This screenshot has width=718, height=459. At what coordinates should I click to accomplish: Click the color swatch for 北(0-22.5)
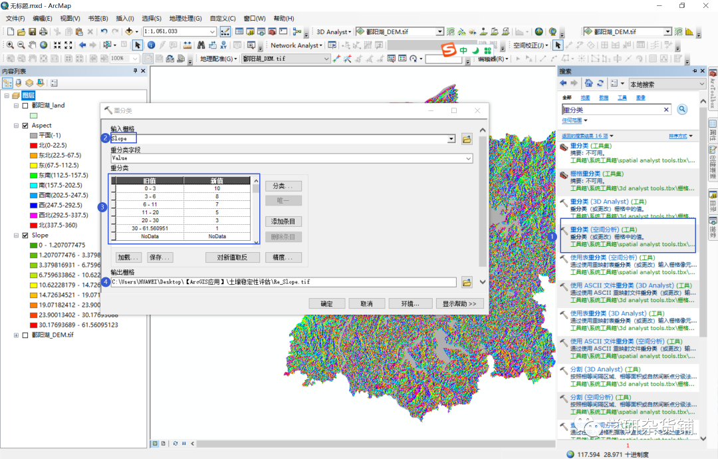pyautogui.click(x=32, y=146)
